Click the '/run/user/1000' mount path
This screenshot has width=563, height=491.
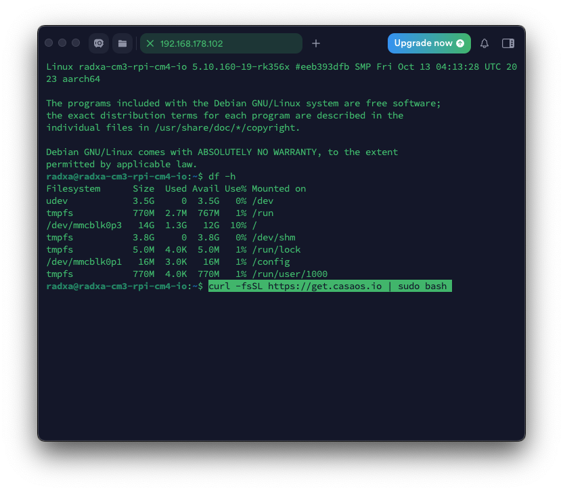coord(290,274)
